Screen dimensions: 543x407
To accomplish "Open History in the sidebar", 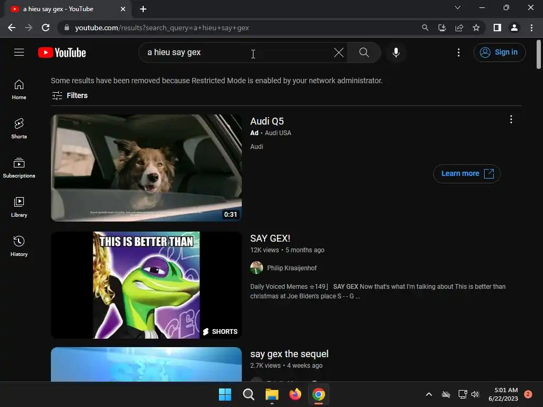I will [x=19, y=246].
